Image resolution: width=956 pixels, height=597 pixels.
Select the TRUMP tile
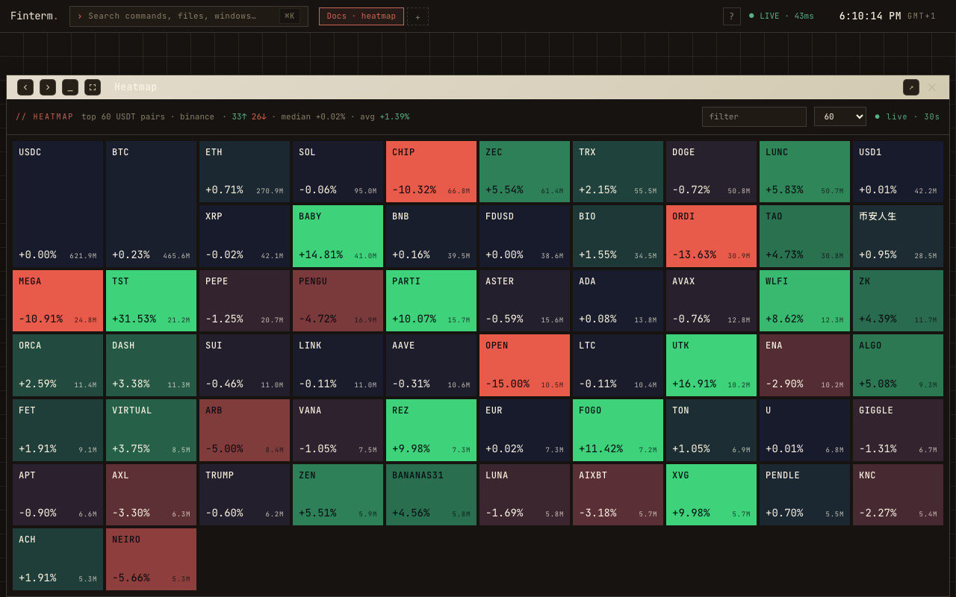(x=244, y=495)
